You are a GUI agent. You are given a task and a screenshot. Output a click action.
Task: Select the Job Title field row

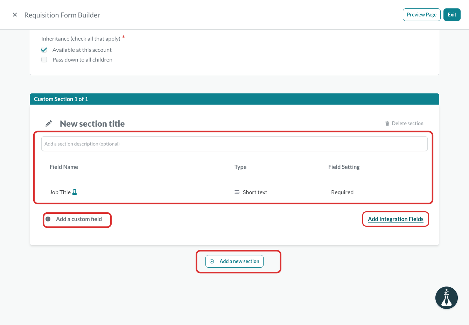(234, 192)
